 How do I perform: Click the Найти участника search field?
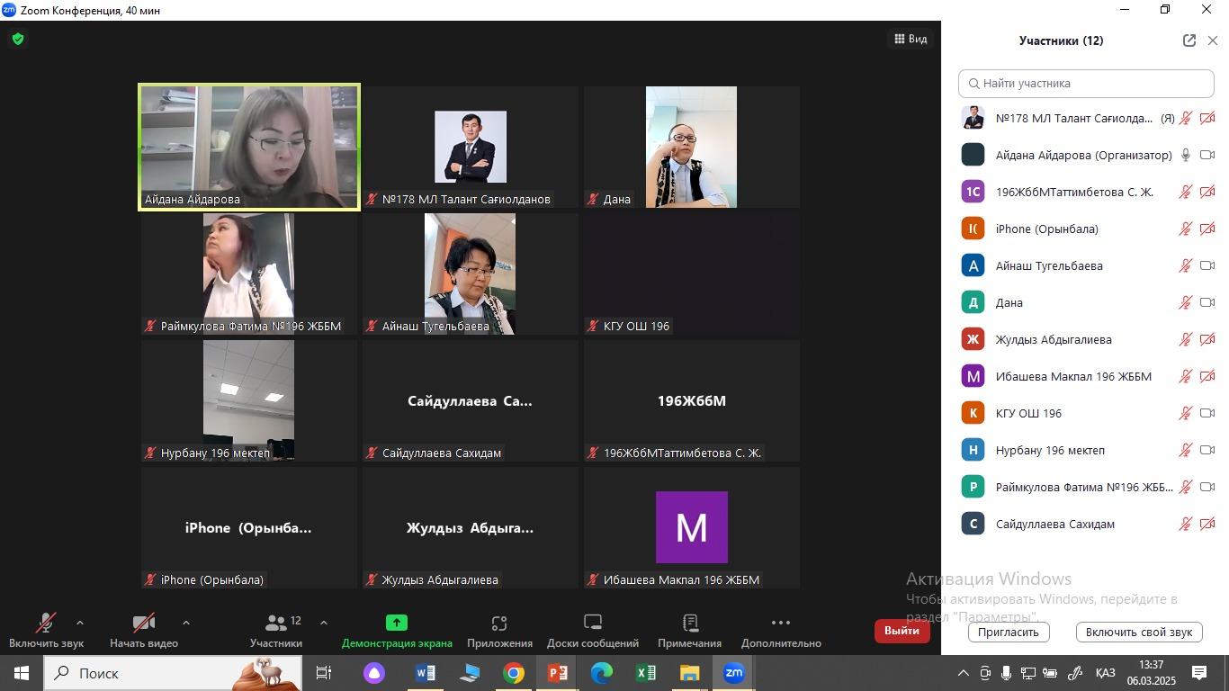(x=1086, y=84)
